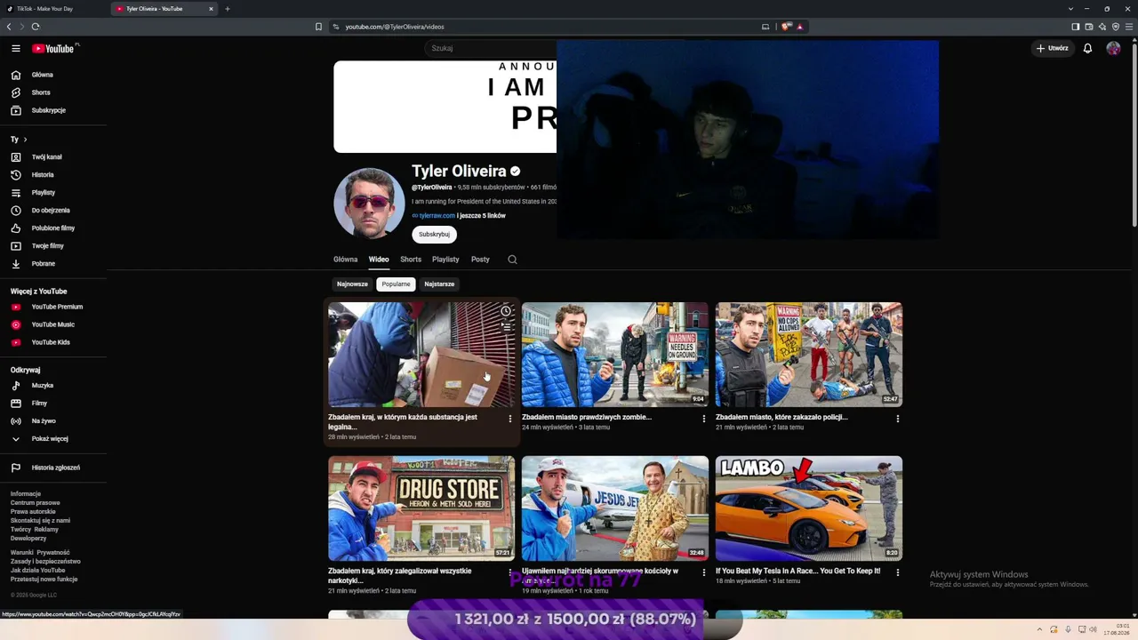Click the browser address bar URL
The image size is (1138, 640).
(x=395, y=27)
